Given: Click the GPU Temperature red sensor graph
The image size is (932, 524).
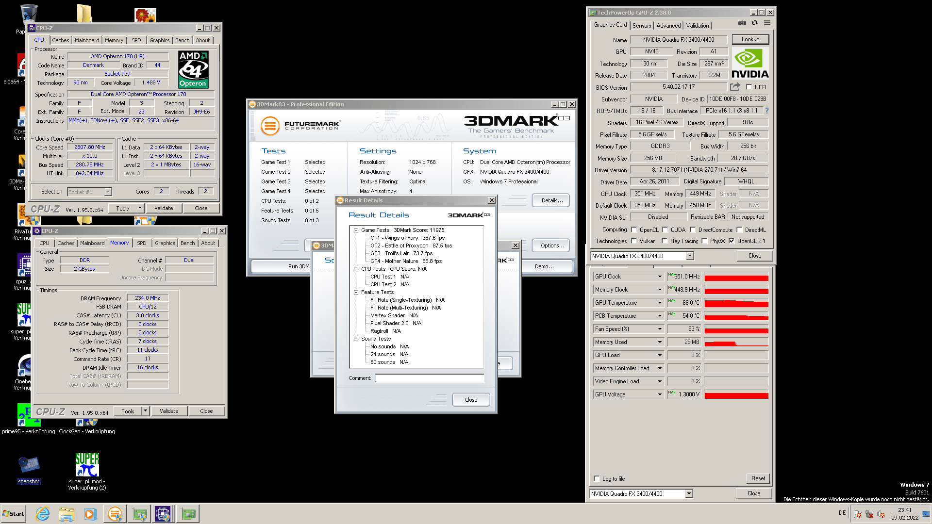Looking at the screenshot, I should coord(736,303).
